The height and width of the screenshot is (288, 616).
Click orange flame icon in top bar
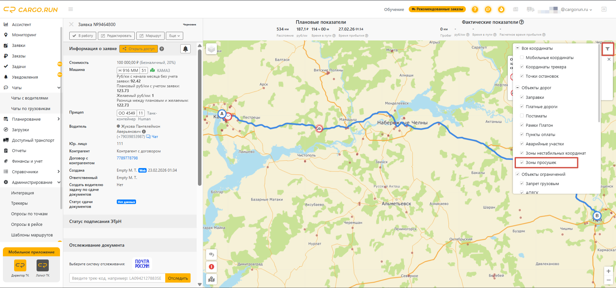click(x=501, y=9)
